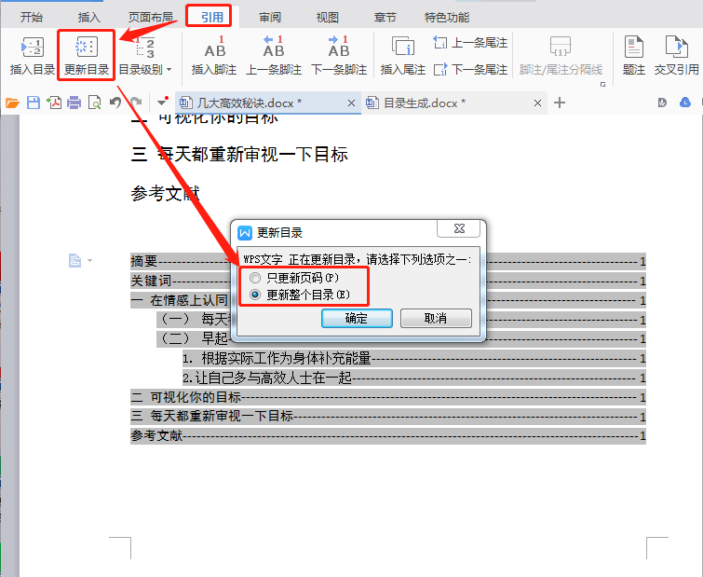Open the 特色功能 ribbon tab
703x577 pixels.
pos(447,18)
